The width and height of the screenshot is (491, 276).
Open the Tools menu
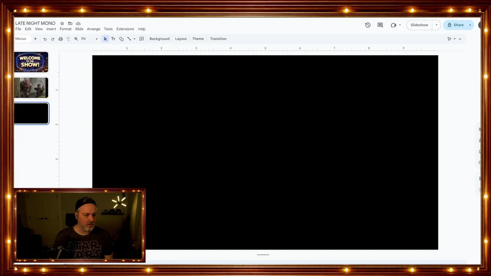pos(108,29)
